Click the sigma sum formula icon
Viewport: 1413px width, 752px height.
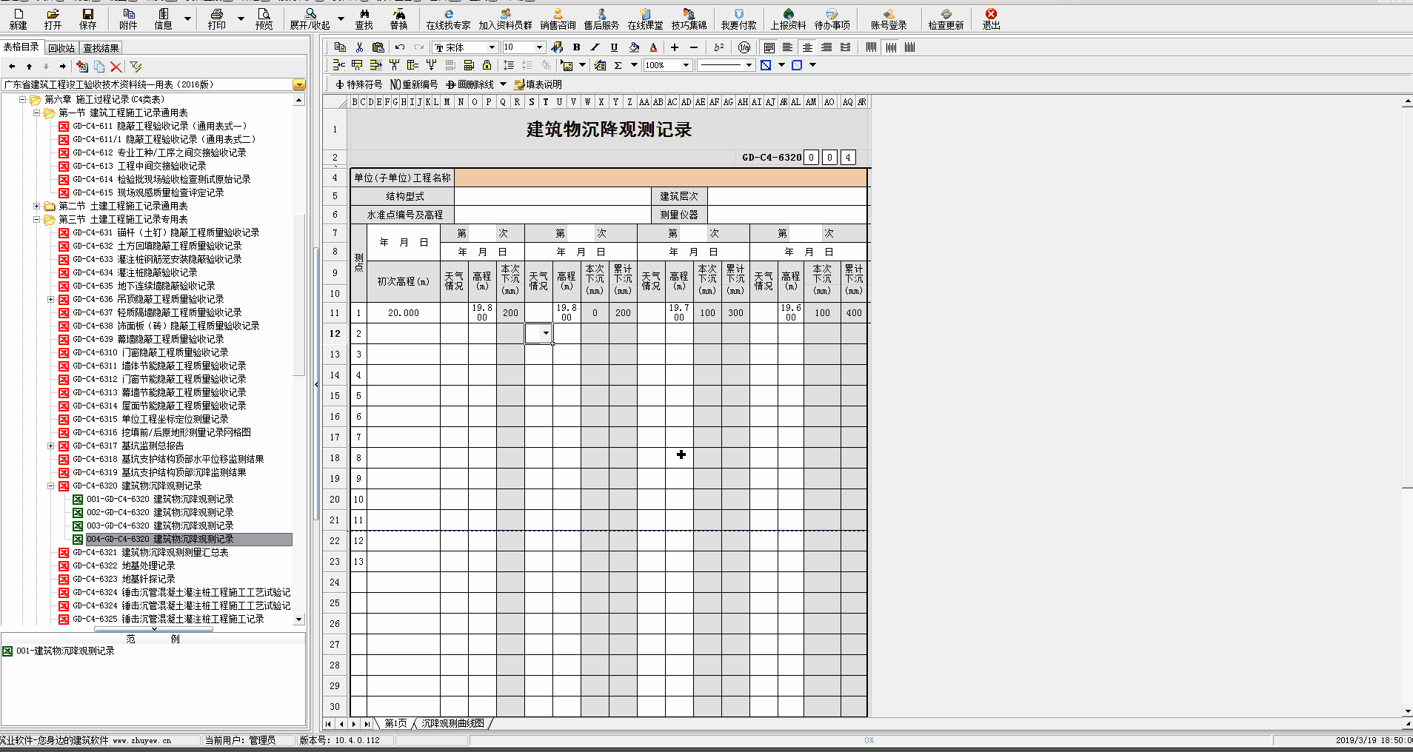click(618, 65)
